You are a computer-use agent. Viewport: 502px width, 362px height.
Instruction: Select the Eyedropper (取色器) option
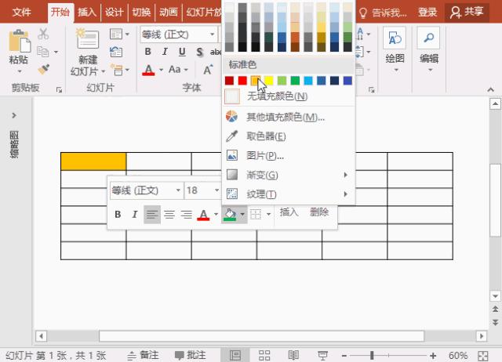coord(289,136)
